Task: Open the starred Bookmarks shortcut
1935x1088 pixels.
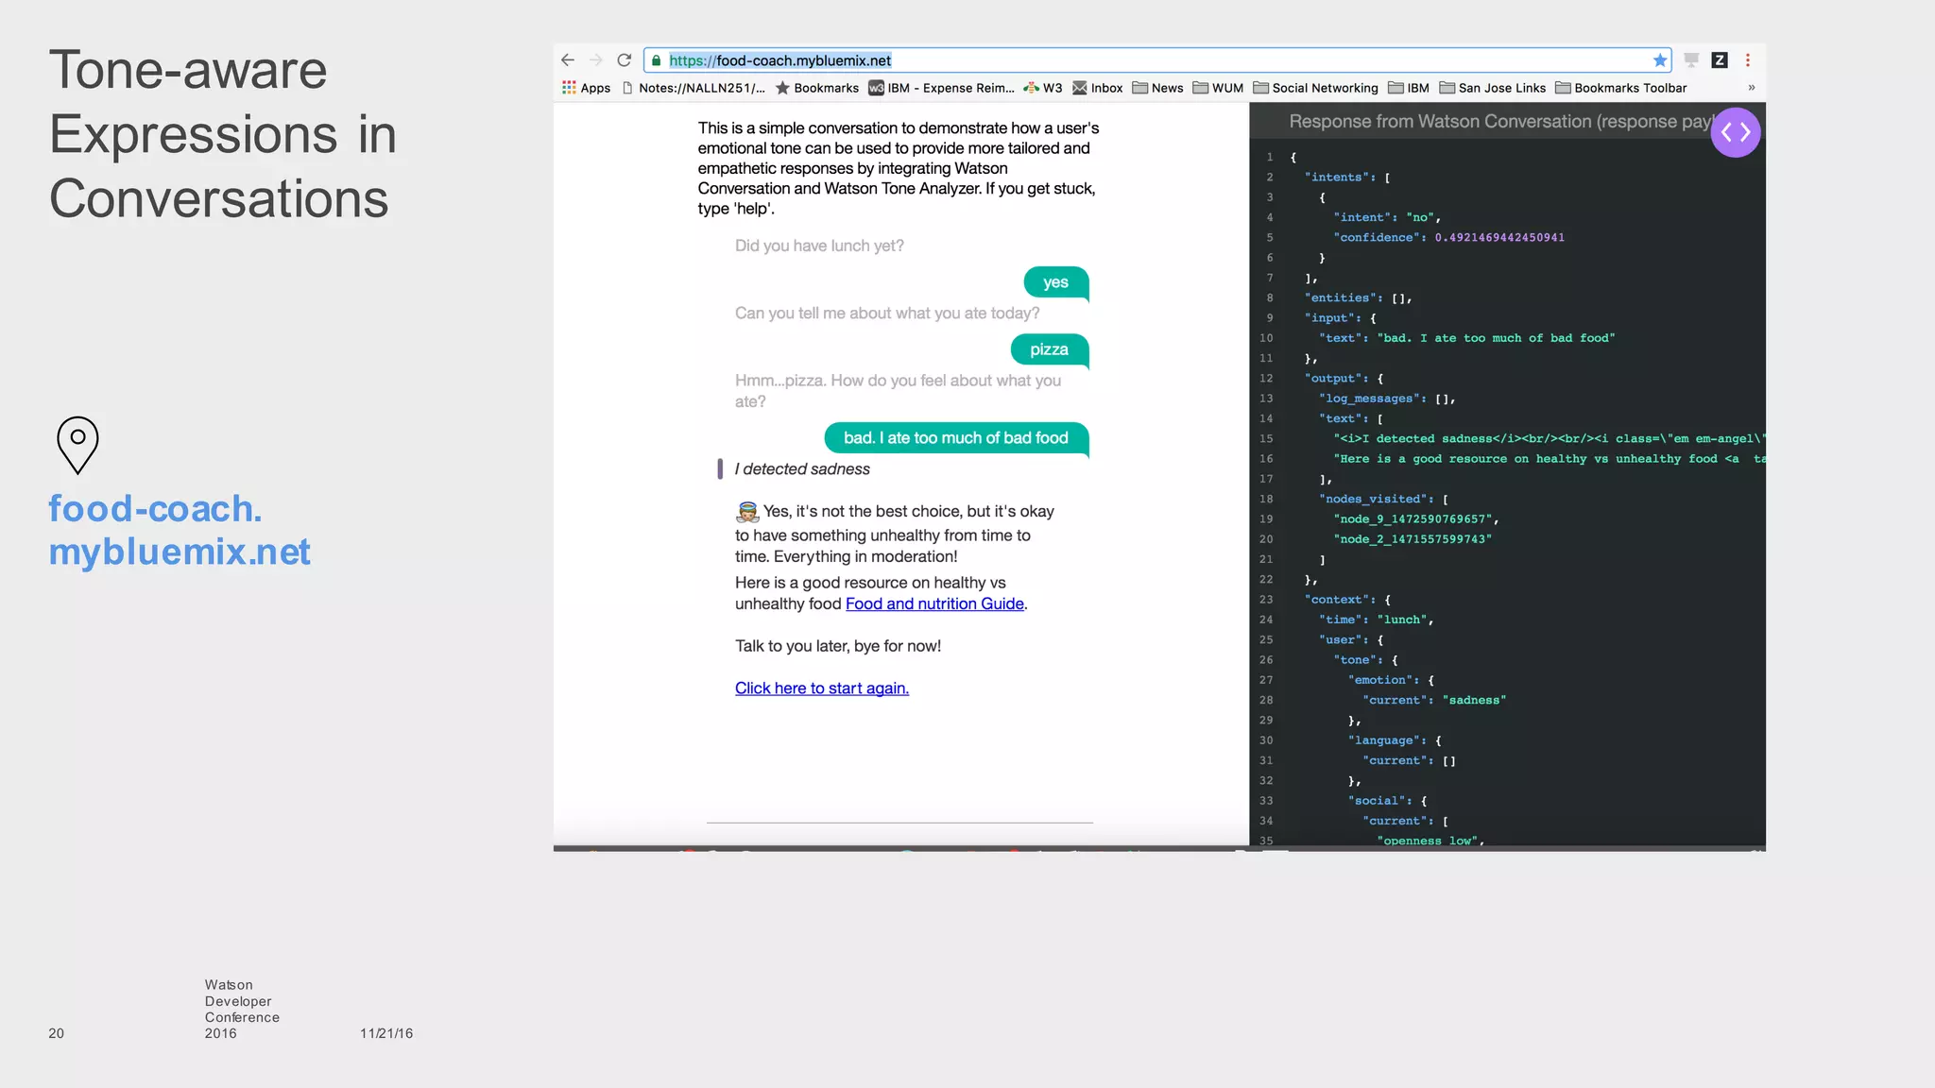Action: [x=817, y=88]
